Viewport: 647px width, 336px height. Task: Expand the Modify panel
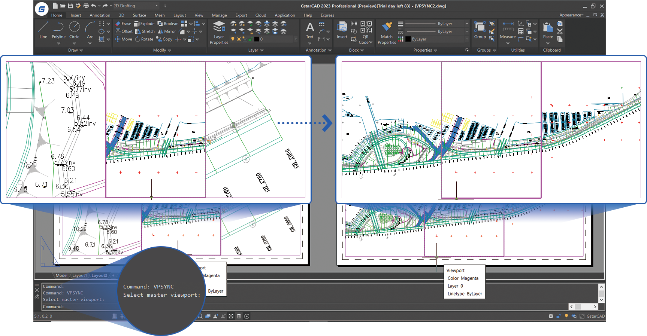[x=162, y=50]
